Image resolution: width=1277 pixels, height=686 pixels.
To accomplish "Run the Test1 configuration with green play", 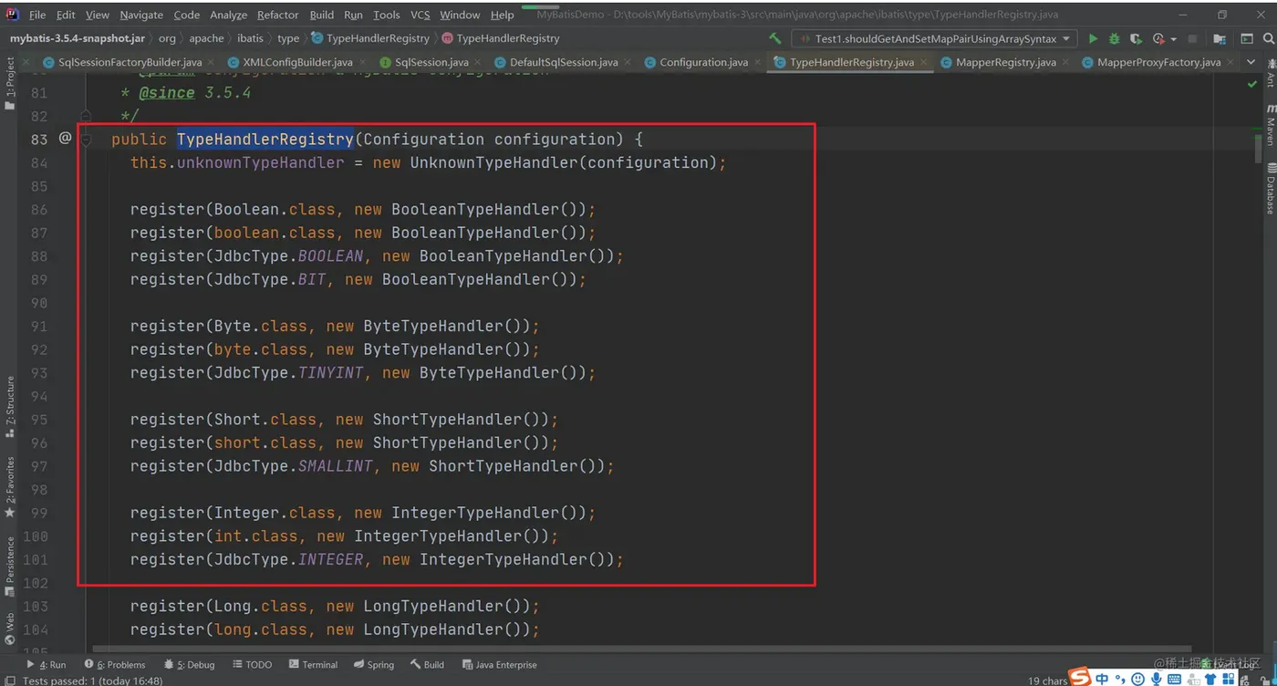I will coord(1093,38).
